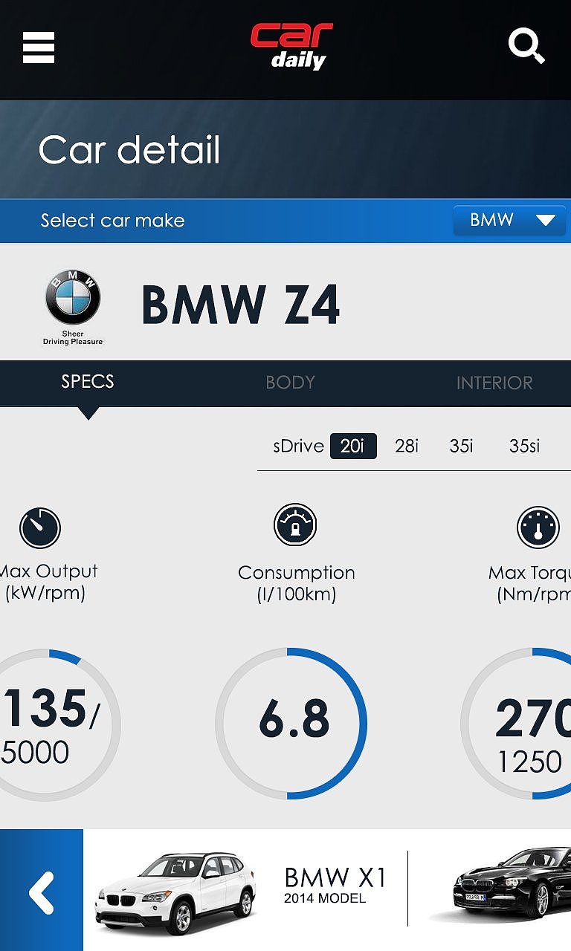Tap the Car detail heading
This screenshot has height=951, width=571.
(x=129, y=149)
